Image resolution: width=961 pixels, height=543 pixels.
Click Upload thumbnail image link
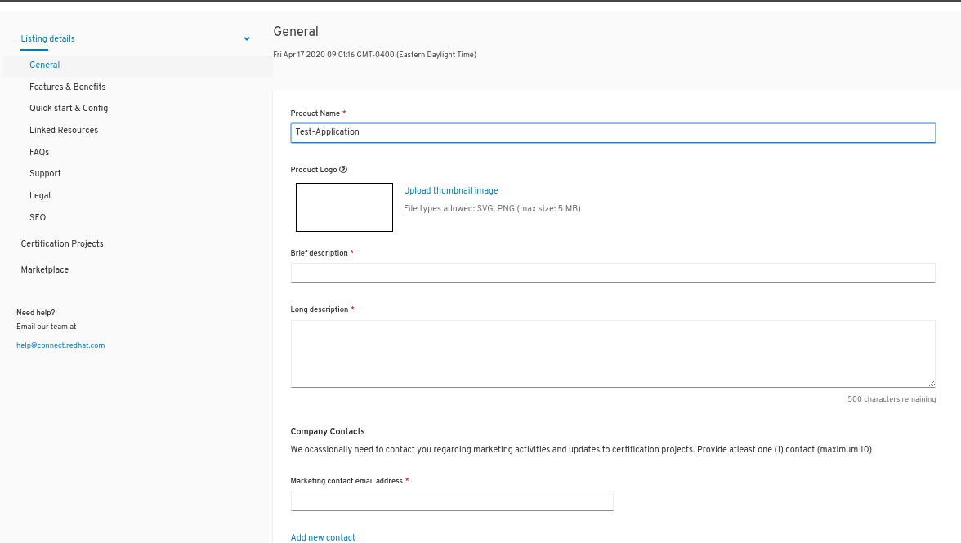pyautogui.click(x=451, y=191)
